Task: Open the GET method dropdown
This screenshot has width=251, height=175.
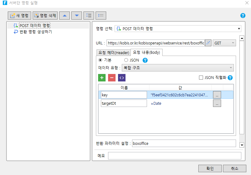Action: point(224,43)
